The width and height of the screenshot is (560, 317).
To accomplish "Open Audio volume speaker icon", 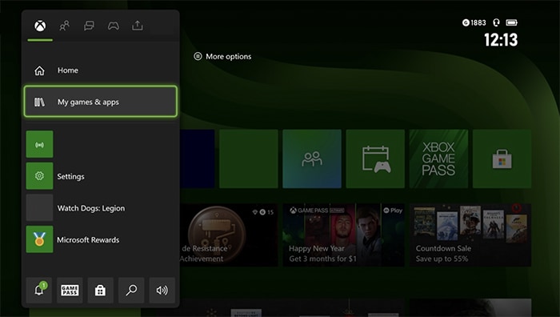I will point(162,291).
